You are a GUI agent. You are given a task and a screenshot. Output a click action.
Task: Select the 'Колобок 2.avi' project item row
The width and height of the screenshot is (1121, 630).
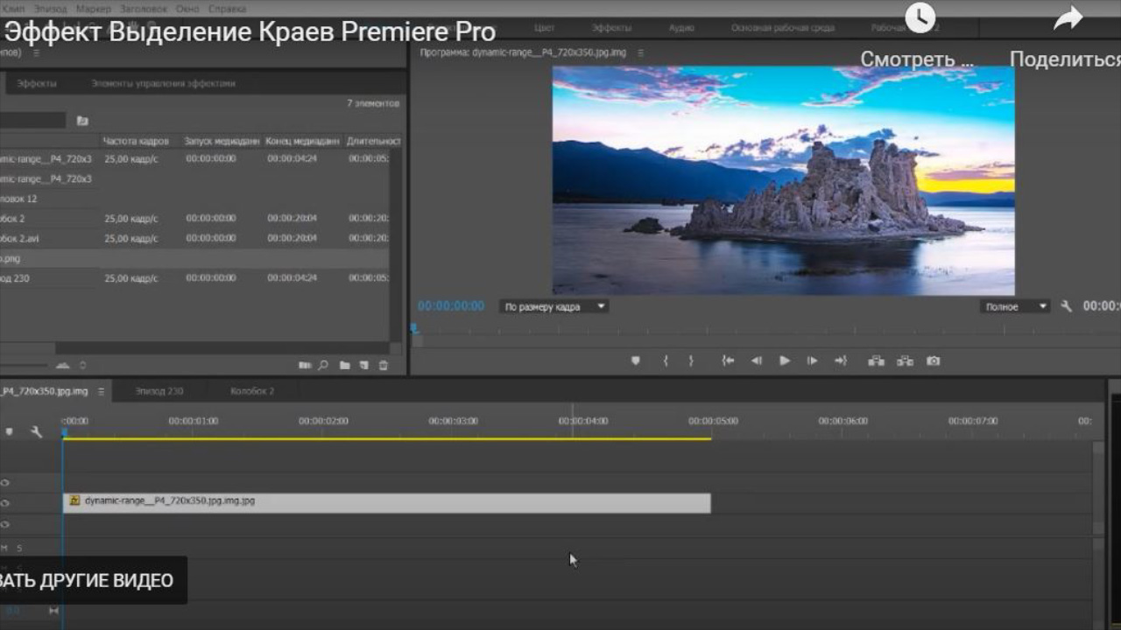[x=194, y=238]
